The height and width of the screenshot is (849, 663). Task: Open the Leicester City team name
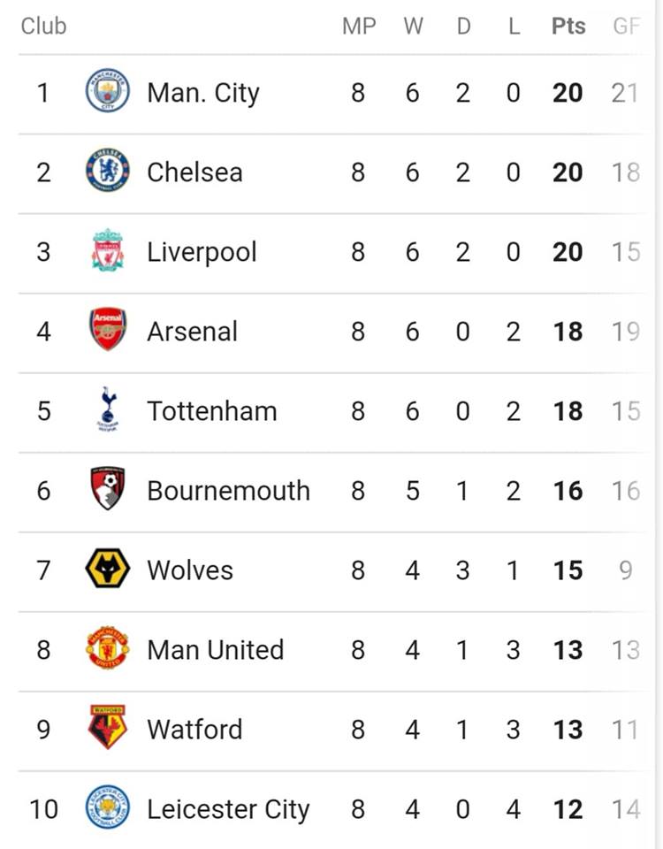228,809
